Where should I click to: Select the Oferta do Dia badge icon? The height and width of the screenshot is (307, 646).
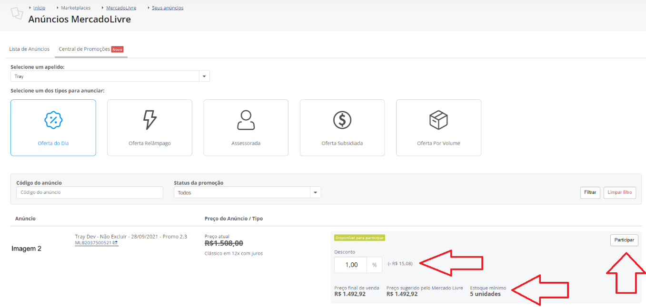pyautogui.click(x=53, y=120)
